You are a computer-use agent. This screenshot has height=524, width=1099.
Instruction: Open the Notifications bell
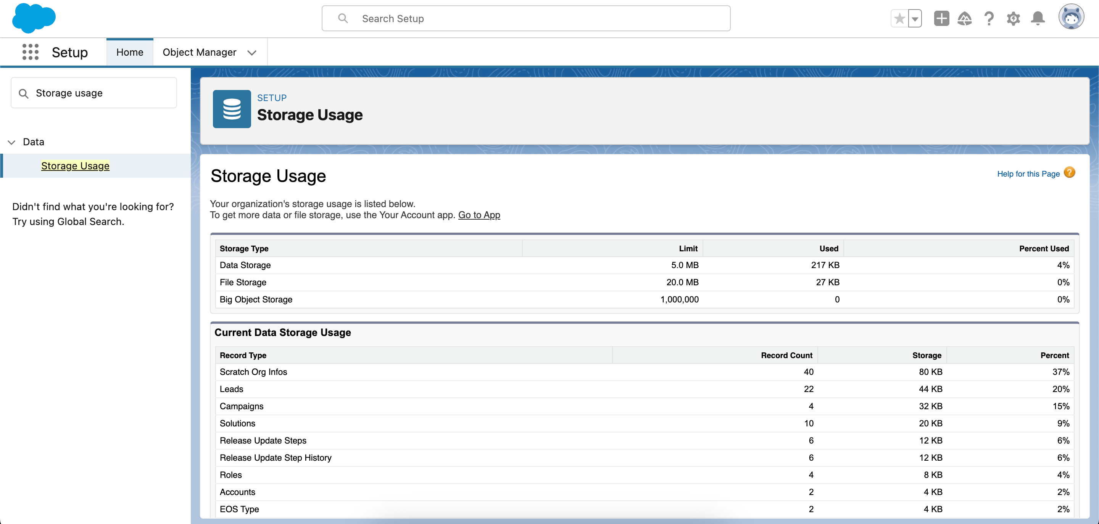(x=1038, y=19)
